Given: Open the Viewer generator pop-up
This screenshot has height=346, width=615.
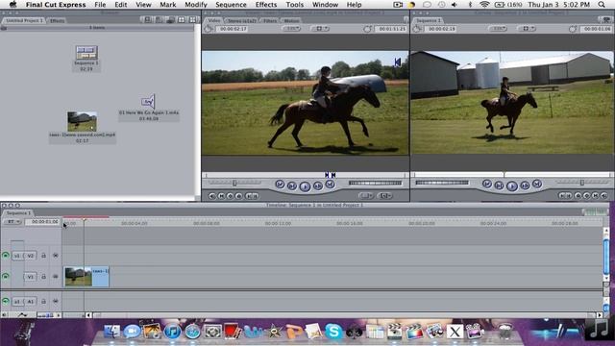Looking at the screenshot, I should pyautogui.click(x=385, y=195).
